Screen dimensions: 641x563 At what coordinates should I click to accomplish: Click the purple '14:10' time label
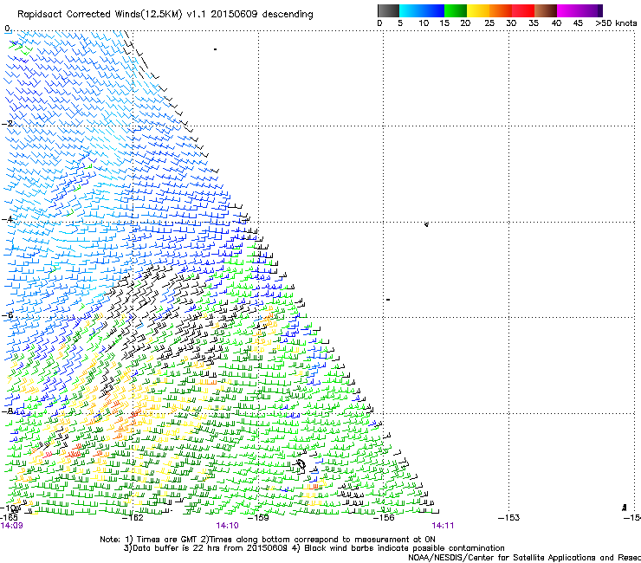[x=227, y=526]
